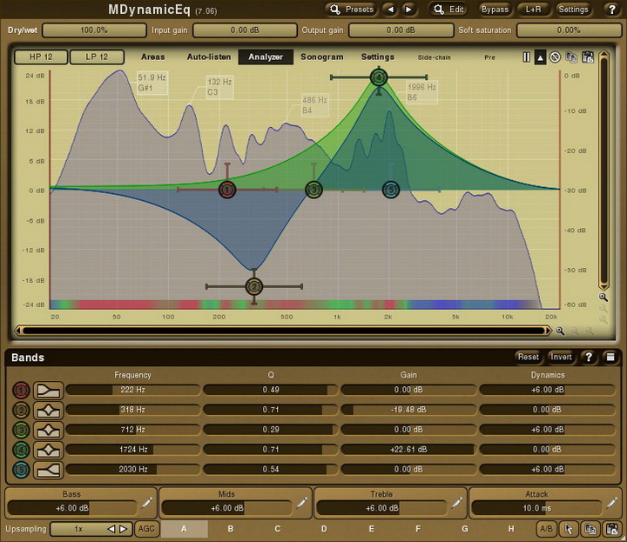Click the vertical graph scrollbar
The image size is (627, 542).
603,171
